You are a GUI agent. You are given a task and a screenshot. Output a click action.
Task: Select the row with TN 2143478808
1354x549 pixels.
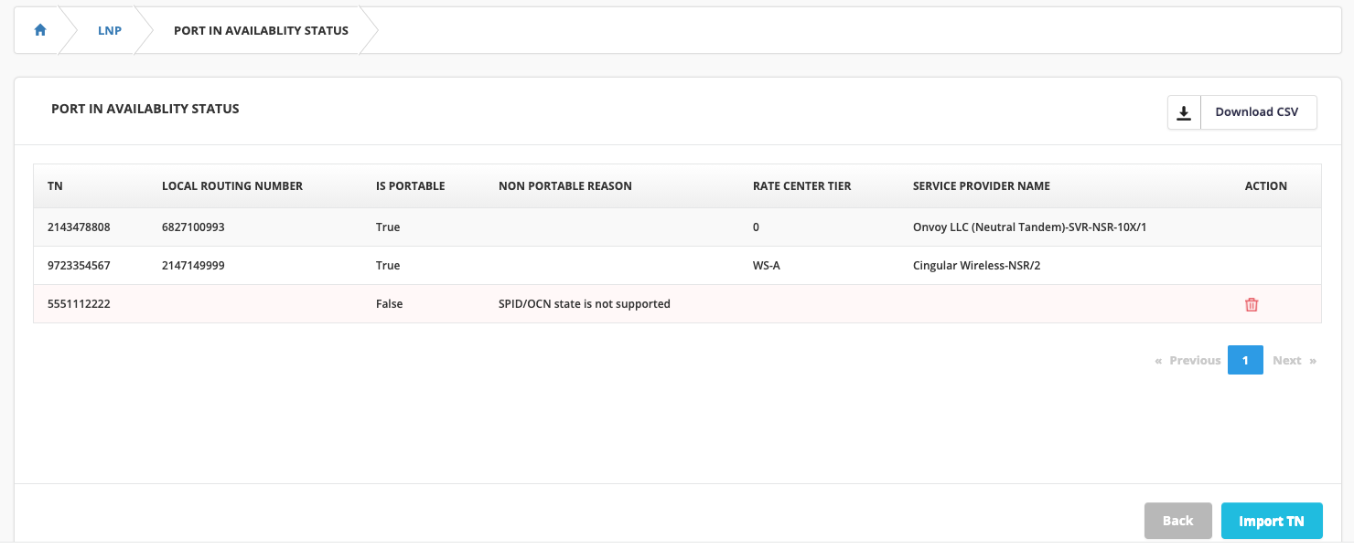pyautogui.click(x=79, y=227)
